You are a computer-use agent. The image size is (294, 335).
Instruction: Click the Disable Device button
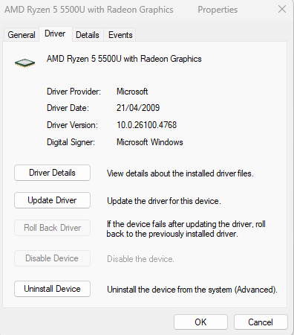pos(52,258)
